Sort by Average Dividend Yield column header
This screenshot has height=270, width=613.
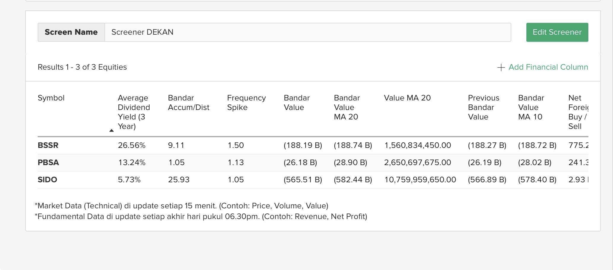(134, 112)
